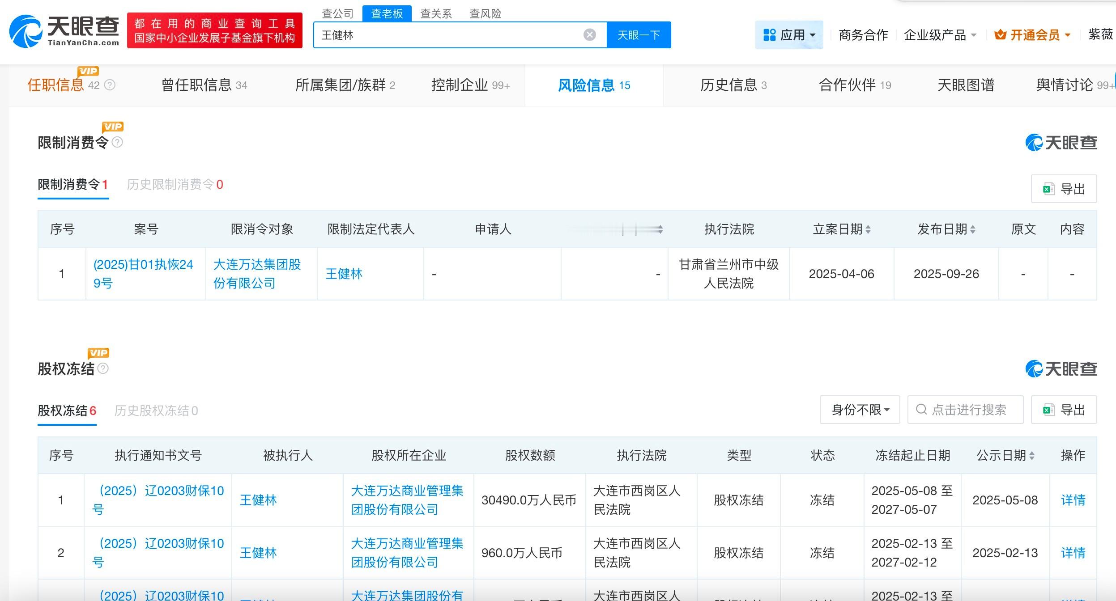Select the 限制消费令 1 sub-tab
Viewport: 1116px width, 601px height.
tap(73, 185)
